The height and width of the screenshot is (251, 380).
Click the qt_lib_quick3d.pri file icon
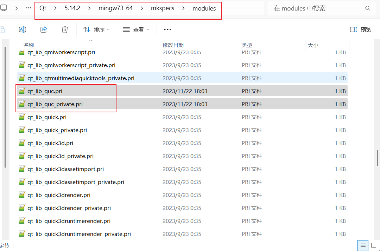[22, 143]
